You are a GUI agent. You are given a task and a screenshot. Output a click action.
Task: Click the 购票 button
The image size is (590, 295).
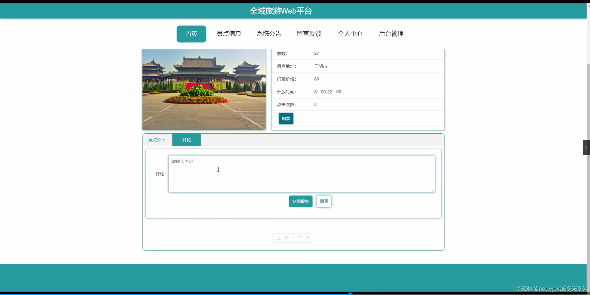[286, 119]
